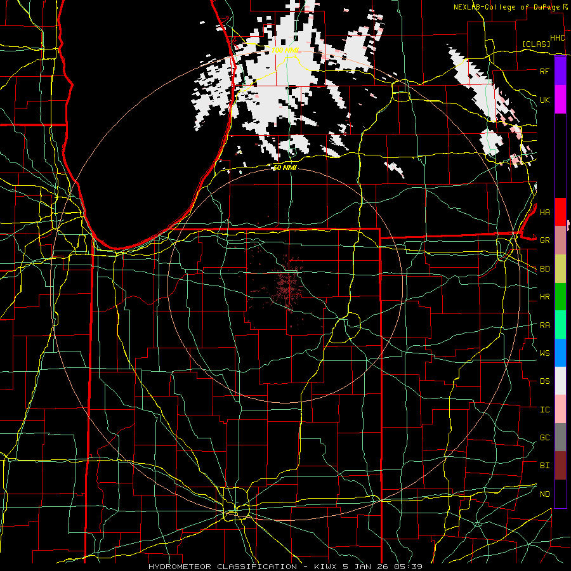The width and height of the screenshot is (571, 571).
Task: Click the 'NEXLAB-College of DuPage' credit text
Action: click(x=506, y=7)
